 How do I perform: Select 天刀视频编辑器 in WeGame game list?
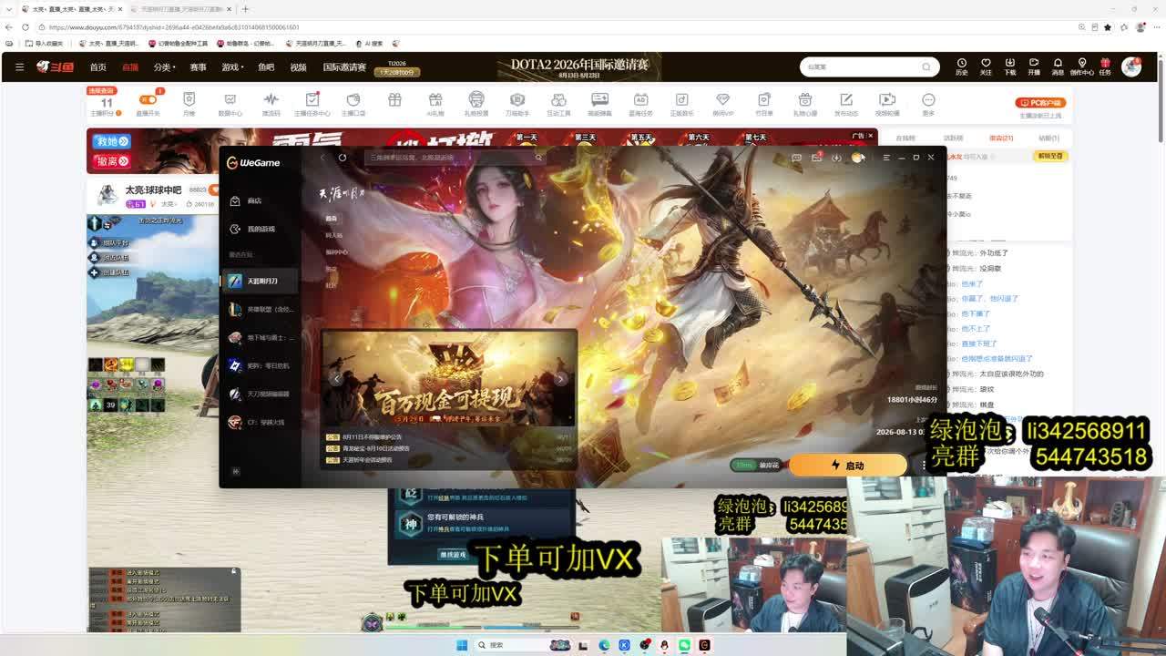point(261,395)
